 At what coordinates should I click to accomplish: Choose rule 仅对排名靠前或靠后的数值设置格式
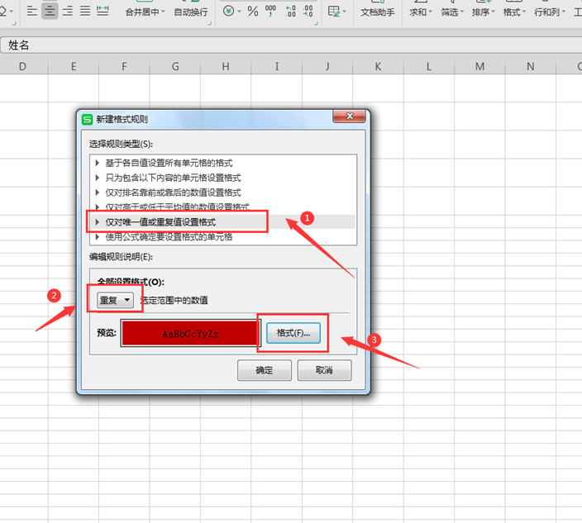point(222,193)
